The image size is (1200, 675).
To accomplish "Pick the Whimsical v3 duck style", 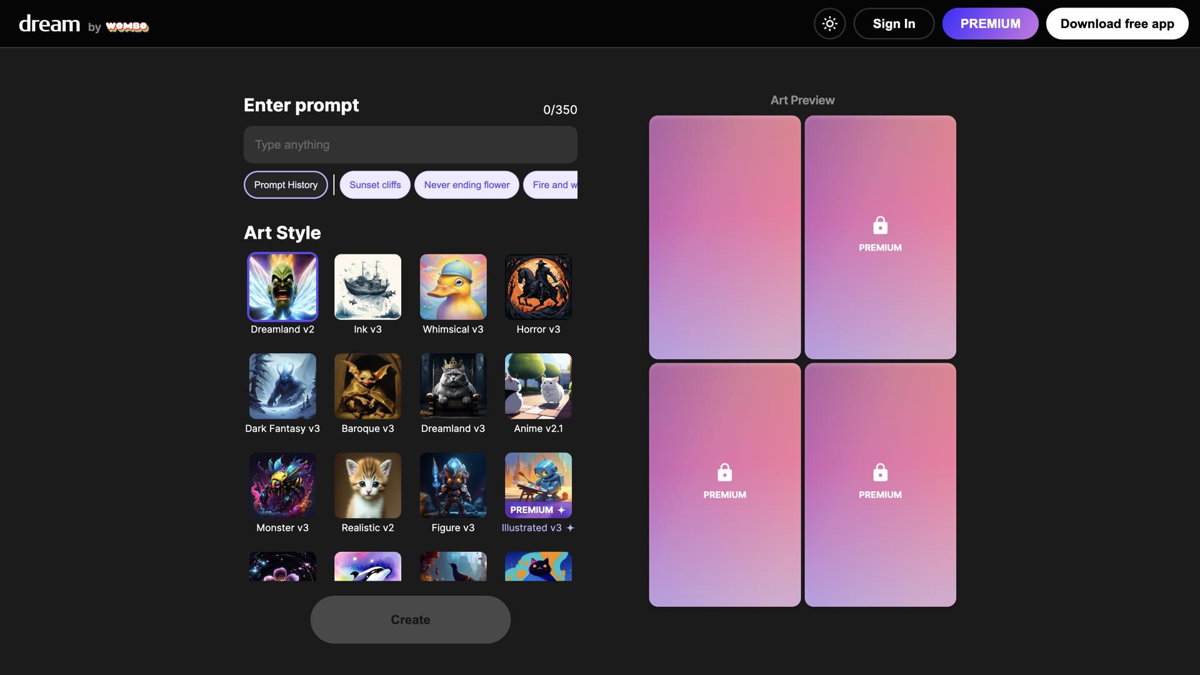I will [x=453, y=287].
